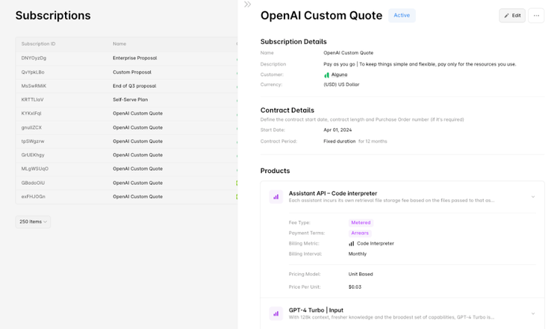Select subscription row exFHJOGn

(x=126, y=197)
